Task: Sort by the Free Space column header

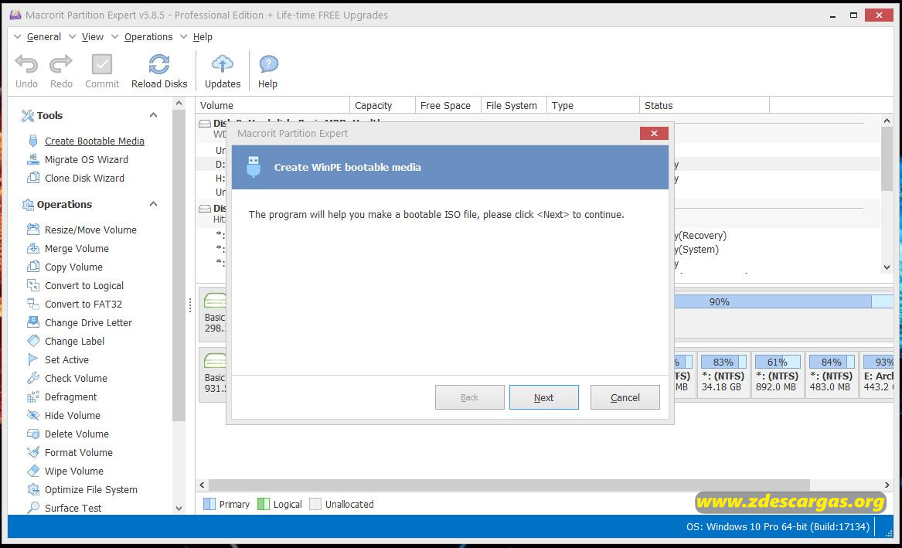Action: coord(448,105)
